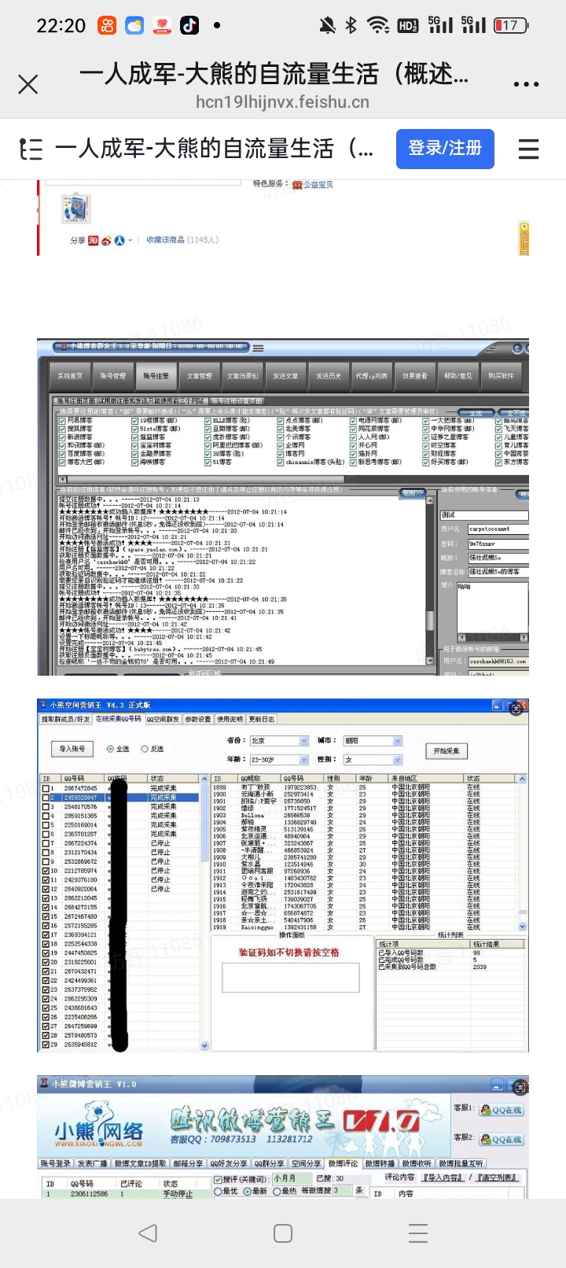The width and height of the screenshot is (566, 1268).
Task: Open the 提取群成员/好友 tab
Action: (65, 719)
